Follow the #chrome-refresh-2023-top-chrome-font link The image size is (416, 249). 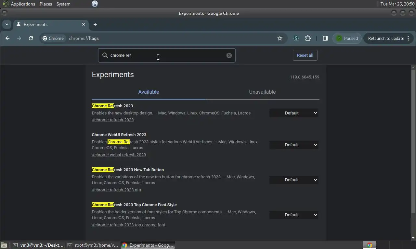(x=128, y=225)
